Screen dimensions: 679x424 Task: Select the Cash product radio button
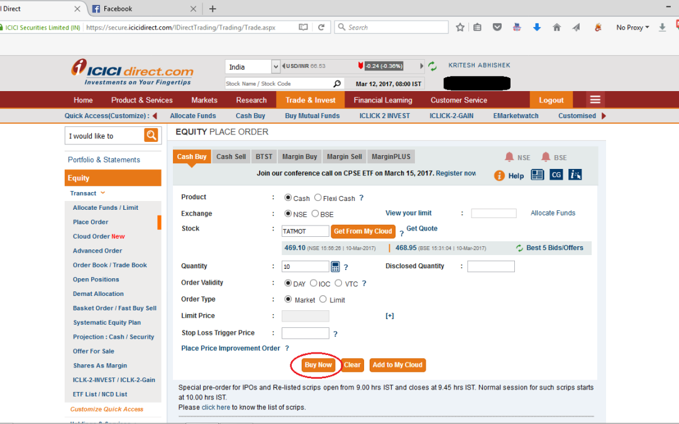click(288, 197)
